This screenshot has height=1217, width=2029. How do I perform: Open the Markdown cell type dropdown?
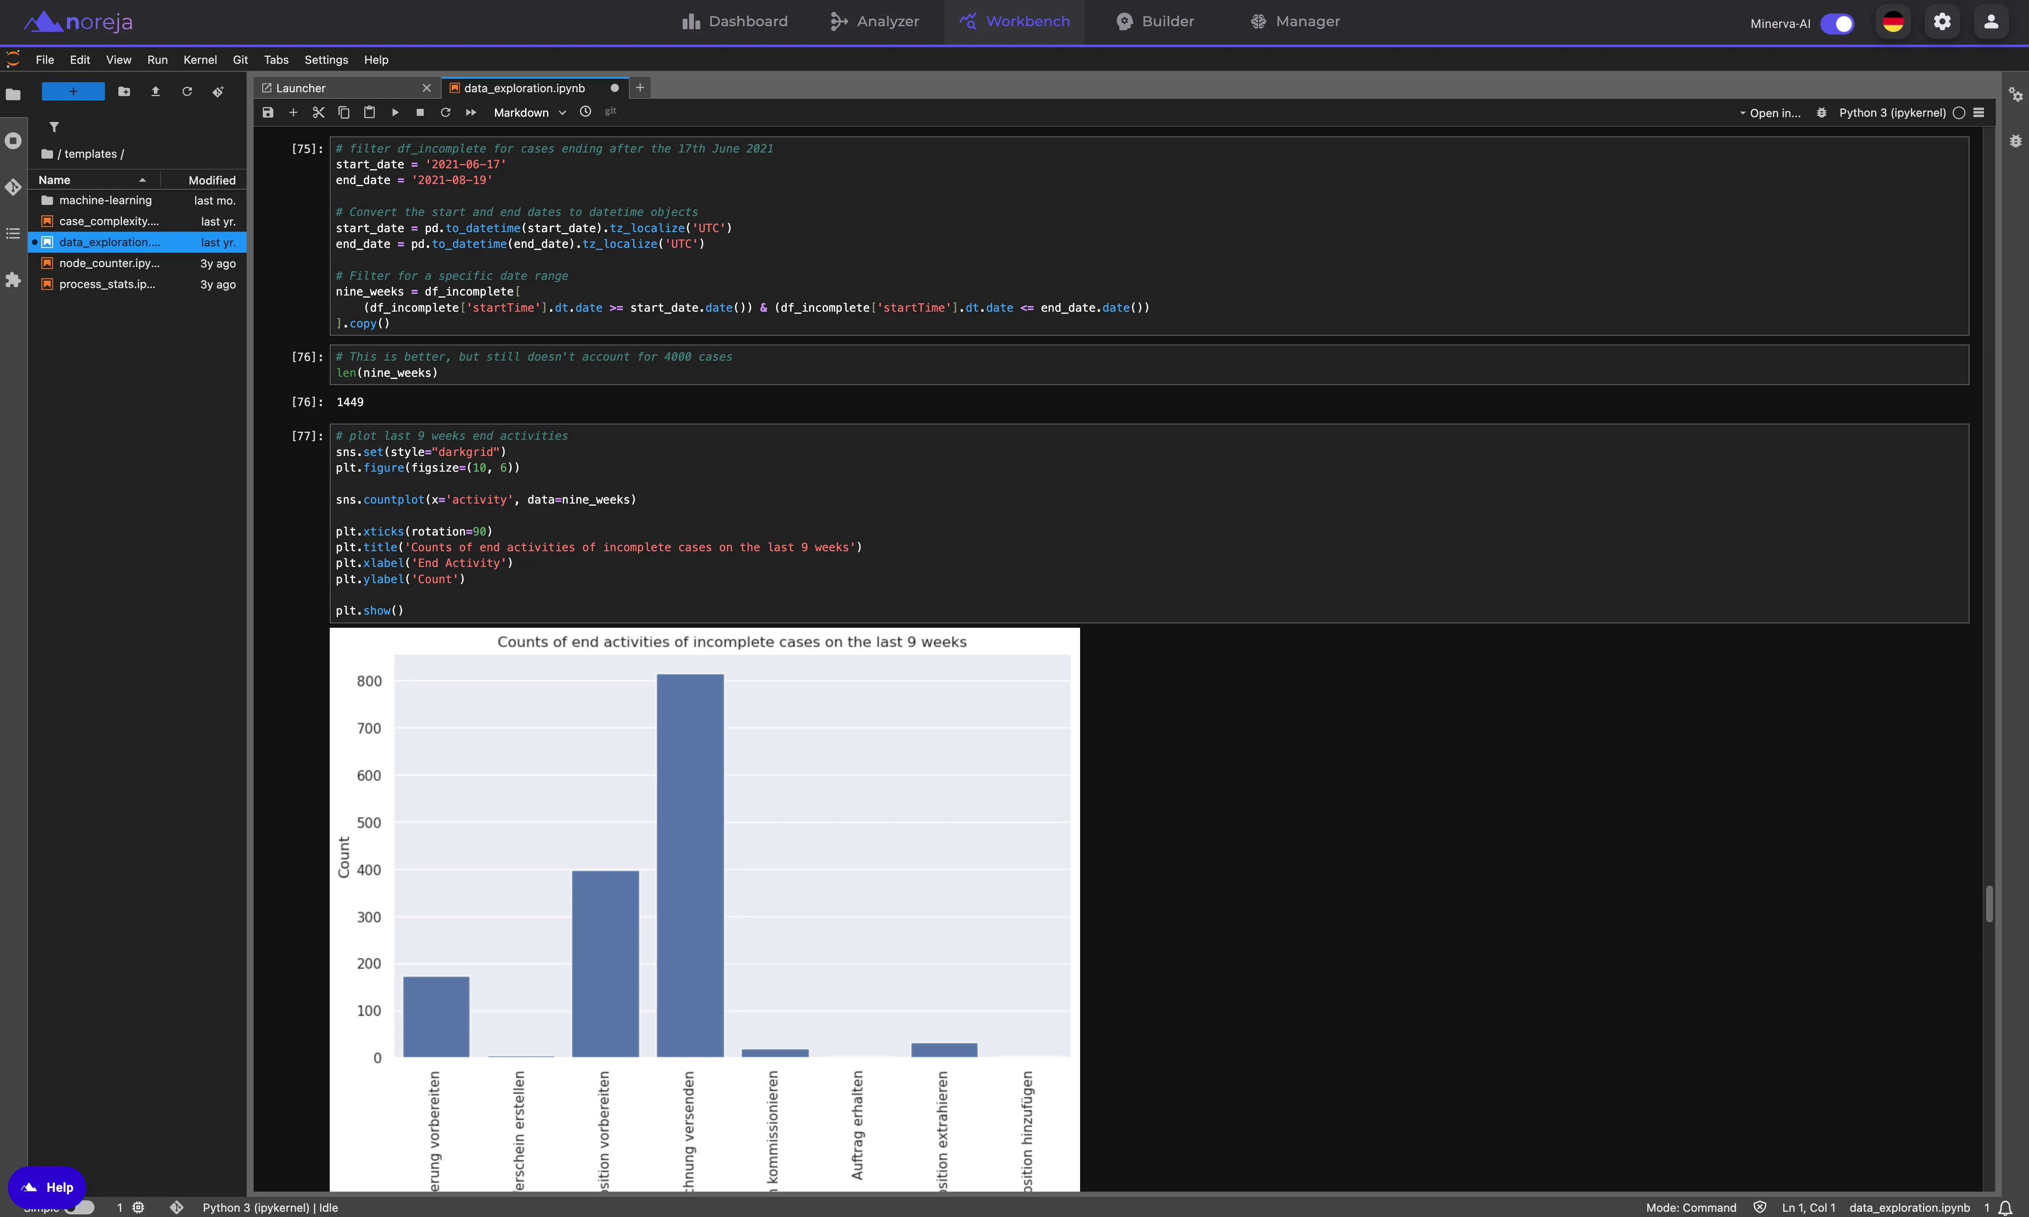[x=530, y=112]
